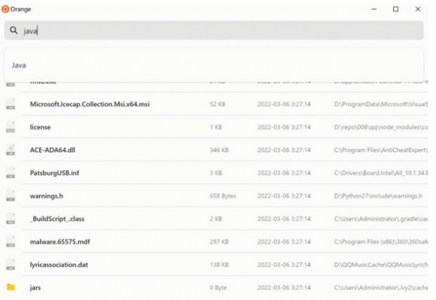Click the C:\Program Files\AntiCheatExpert path

[381, 150]
